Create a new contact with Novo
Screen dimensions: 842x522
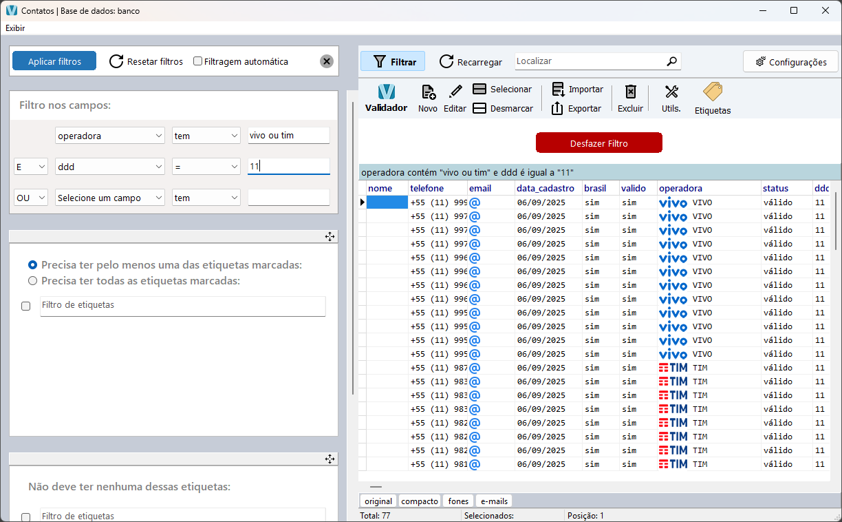[x=428, y=98]
